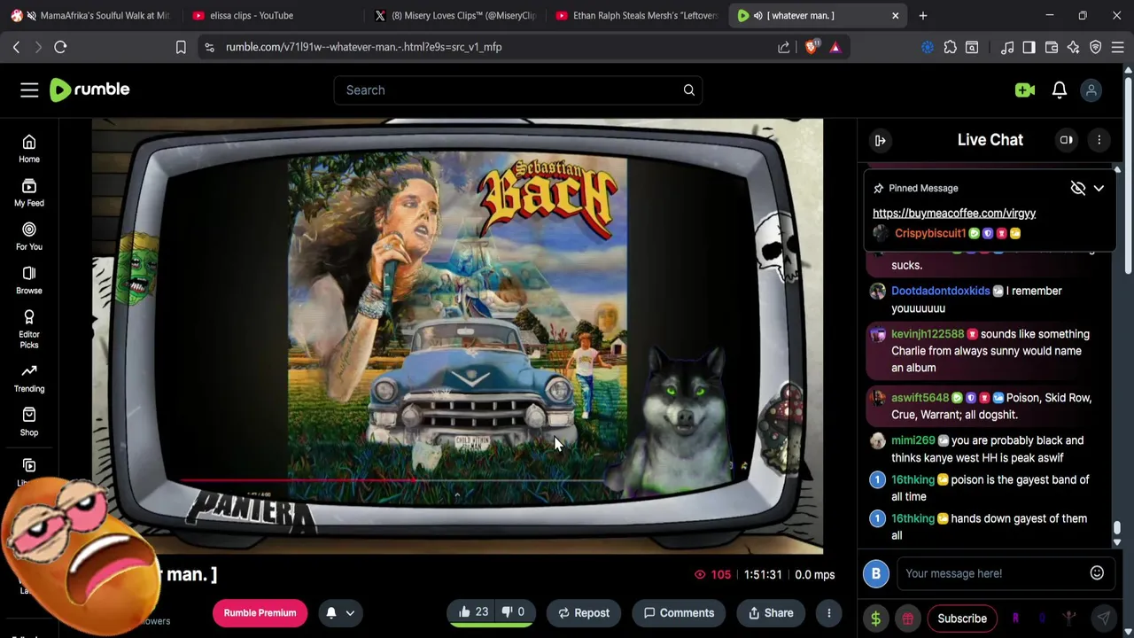Dislike the video with thumbs down

514,612
